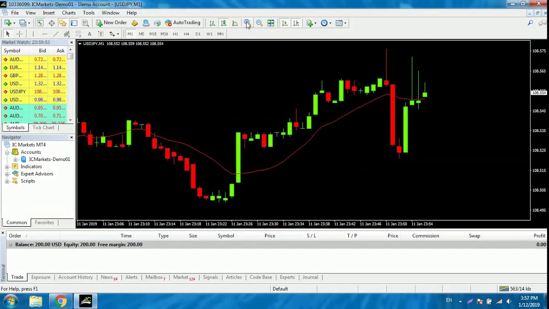549x309 pixels.
Task: Switch to the M1 timeframe
Action: 130,34
